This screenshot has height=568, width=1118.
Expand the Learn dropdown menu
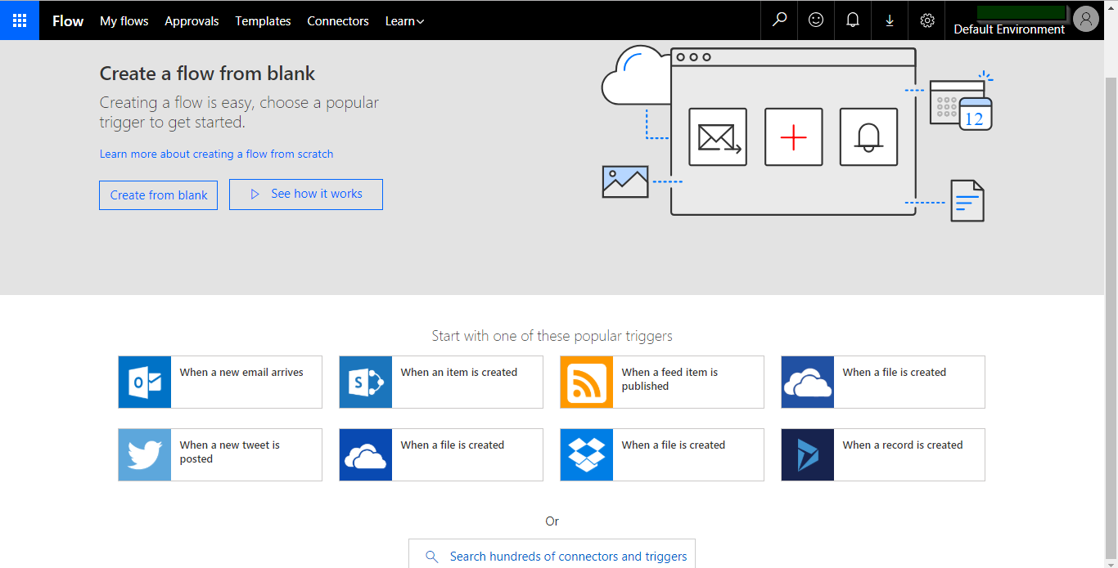pyautogui.click(x=404, y=21)
